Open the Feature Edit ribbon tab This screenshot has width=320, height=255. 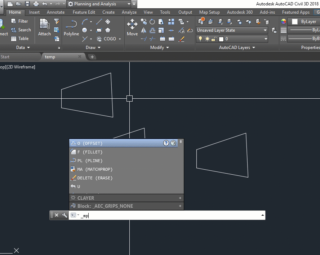click(x=84, y=12)
